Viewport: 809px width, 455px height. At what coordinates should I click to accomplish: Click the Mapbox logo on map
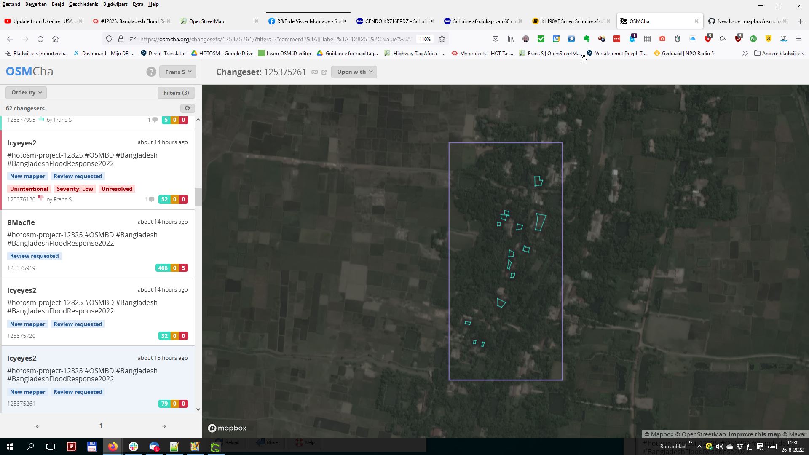227,428
